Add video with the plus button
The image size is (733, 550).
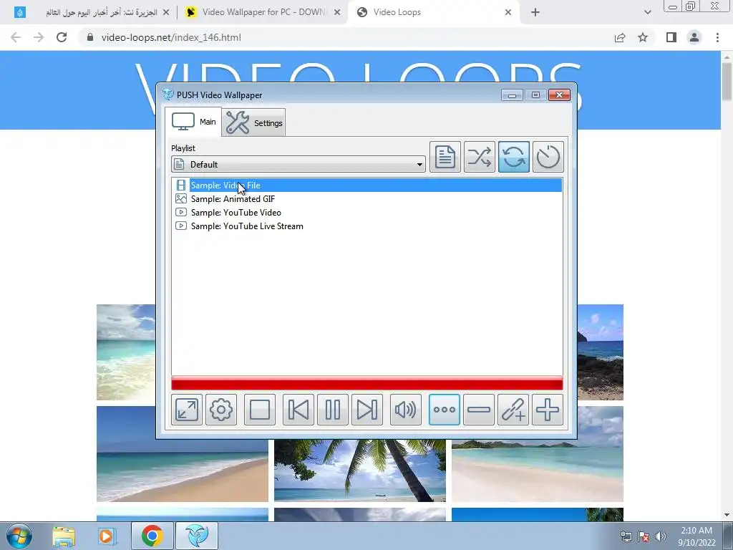548,410
